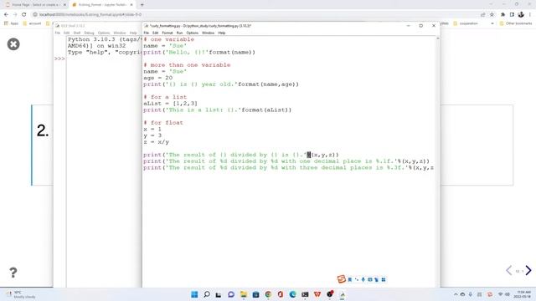Switch to the Home Page browser tab
Viewport: 536px width, 301px height.
(35, 5)
